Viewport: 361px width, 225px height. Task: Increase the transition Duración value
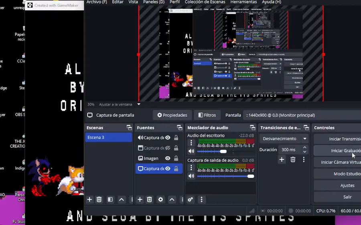(304, 147)
